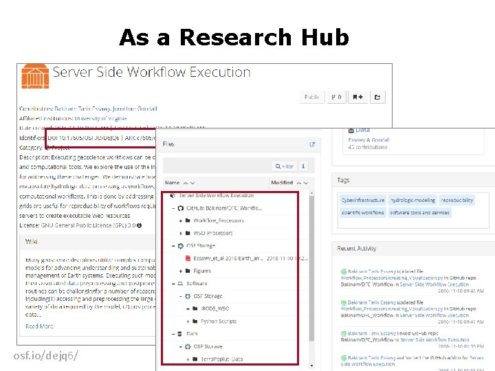Image resolution: width=495 pixels, height=371 pixels.
Task: Click the Filter search button
Action: [285, 166]
